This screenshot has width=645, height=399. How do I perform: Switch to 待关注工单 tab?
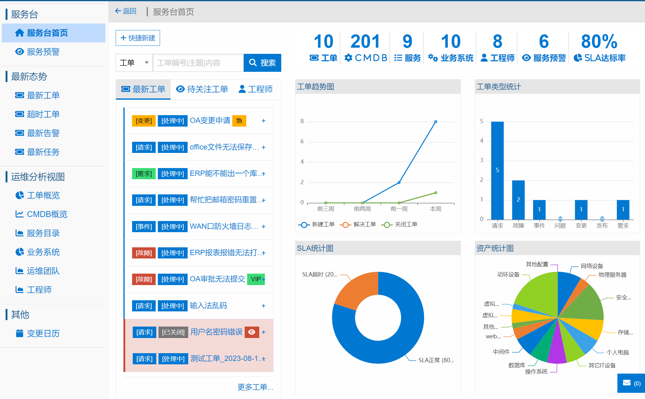click(x=202, y=89)
